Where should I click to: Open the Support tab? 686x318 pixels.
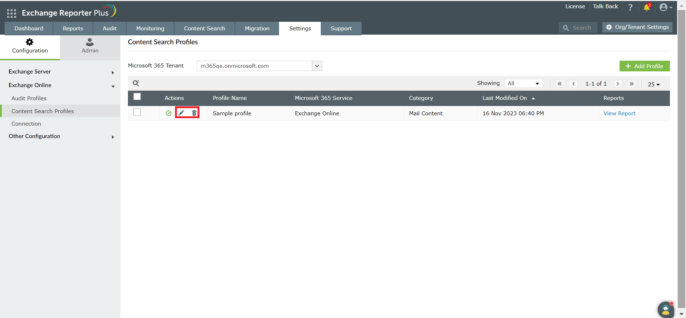coord(341,29)
